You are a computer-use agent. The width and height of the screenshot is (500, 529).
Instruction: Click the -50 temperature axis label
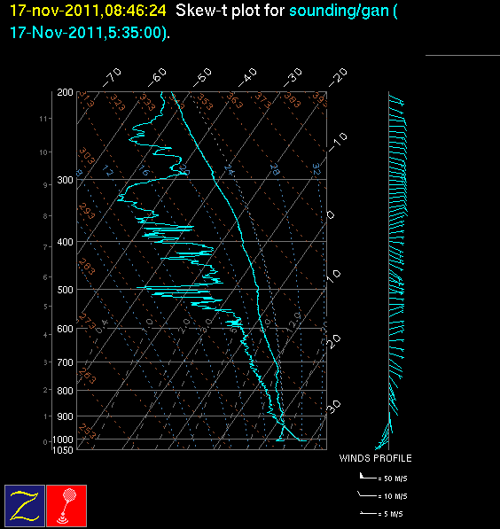pos(202,77)
